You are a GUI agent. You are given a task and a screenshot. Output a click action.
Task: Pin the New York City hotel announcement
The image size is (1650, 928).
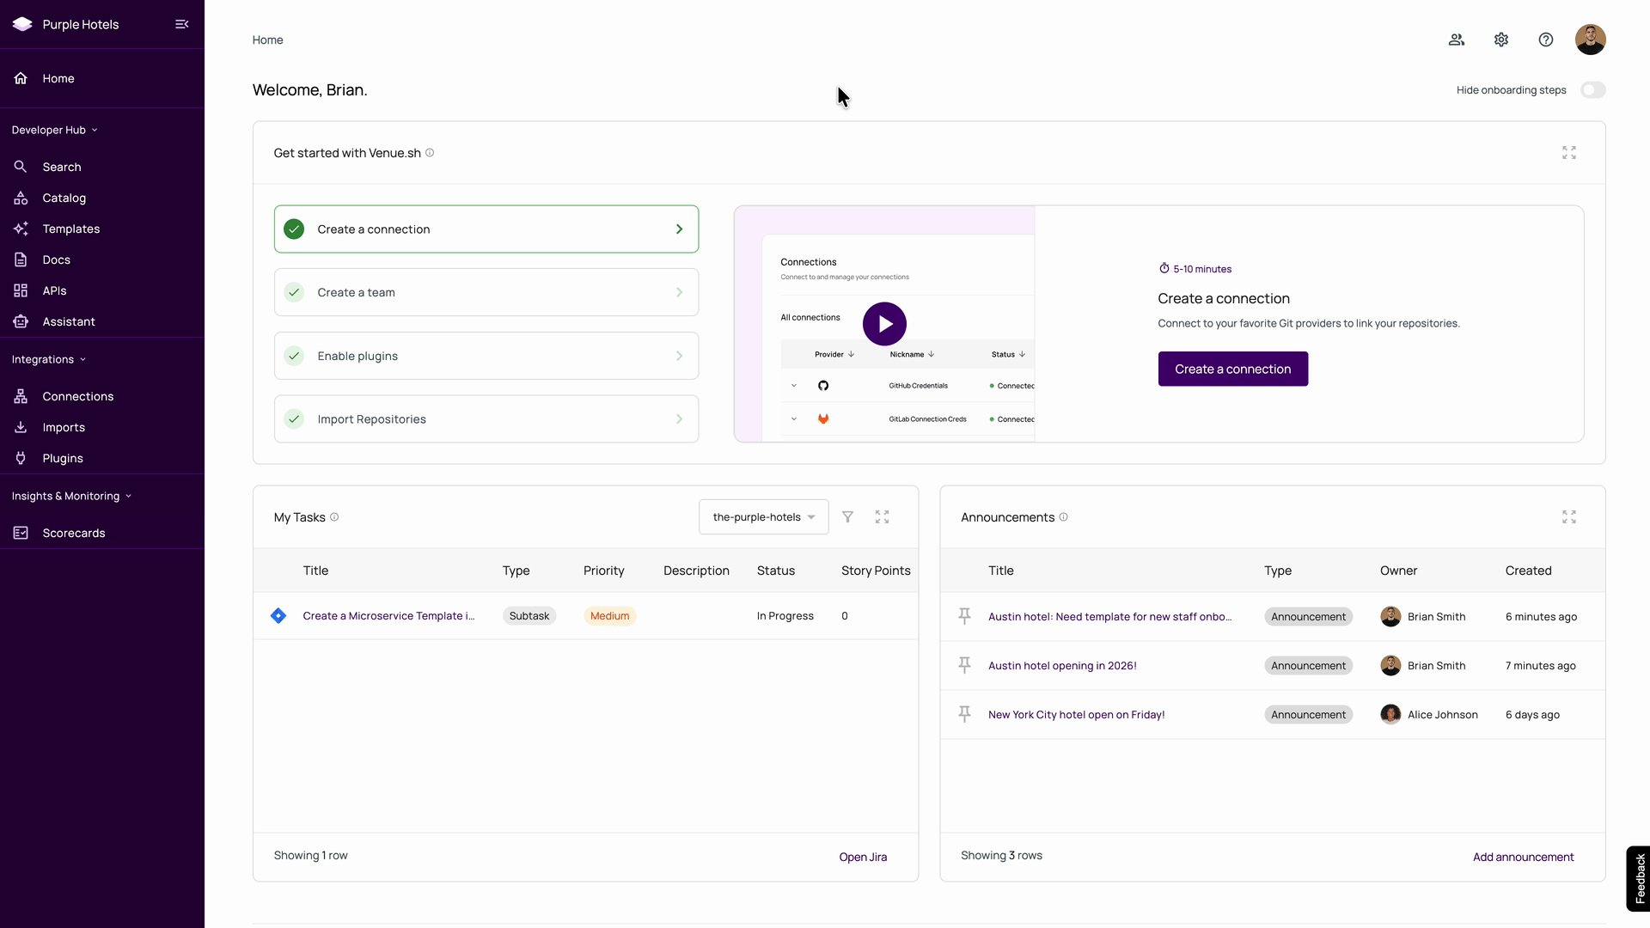(x=964, y=714)
